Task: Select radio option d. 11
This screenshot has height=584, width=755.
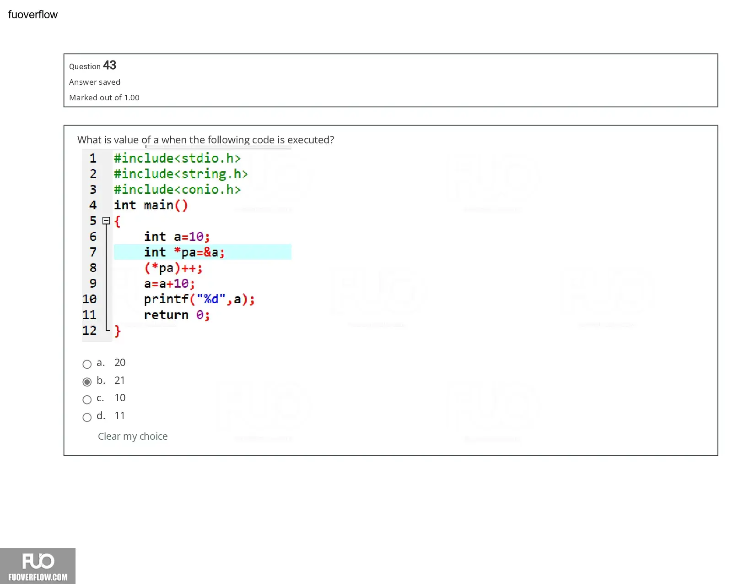Action: tap(87, 417)
